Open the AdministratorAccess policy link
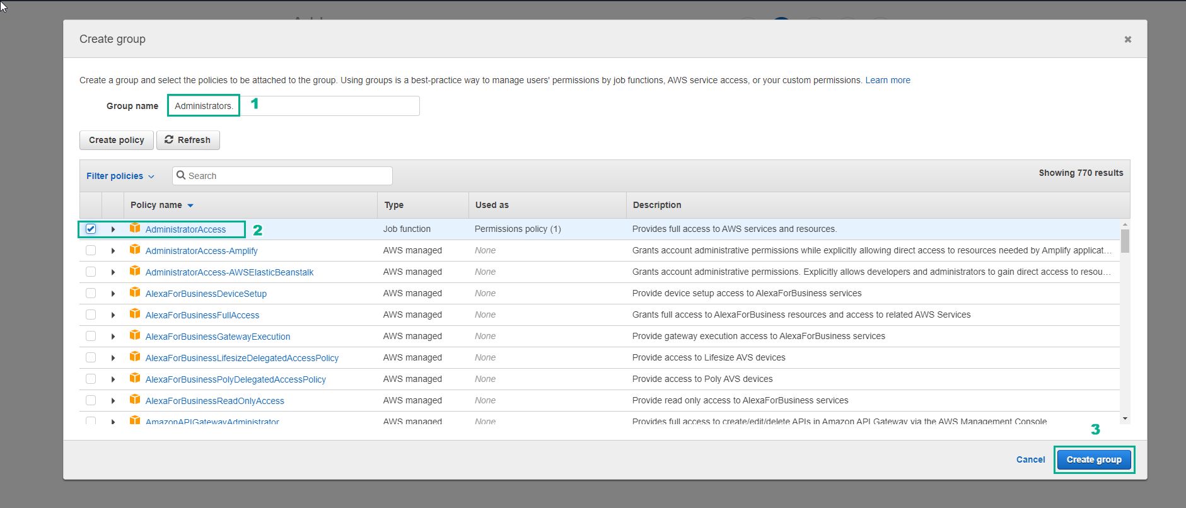 pyautogui.click(x=185, y=229)
